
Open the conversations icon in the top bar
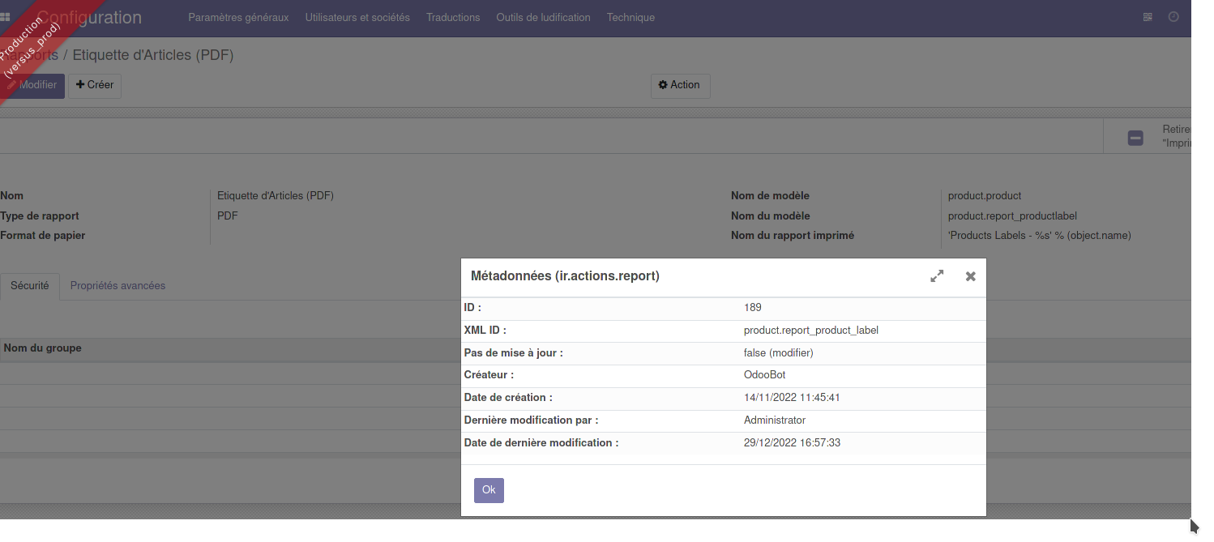point(1148,17)
